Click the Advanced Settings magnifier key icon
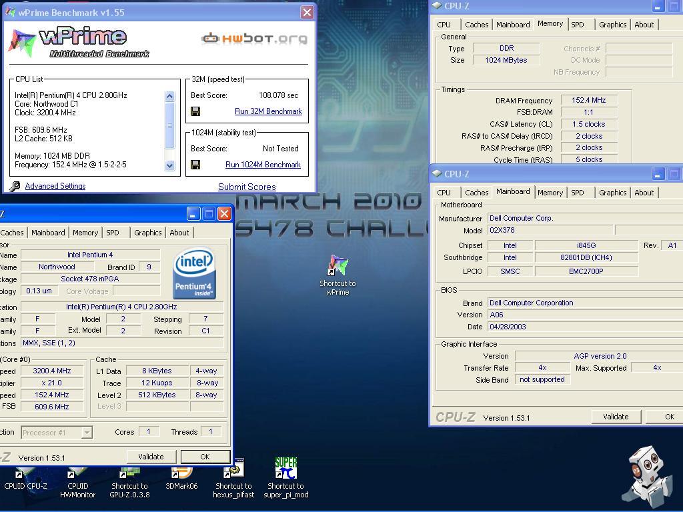 click(x=15, y=187)
